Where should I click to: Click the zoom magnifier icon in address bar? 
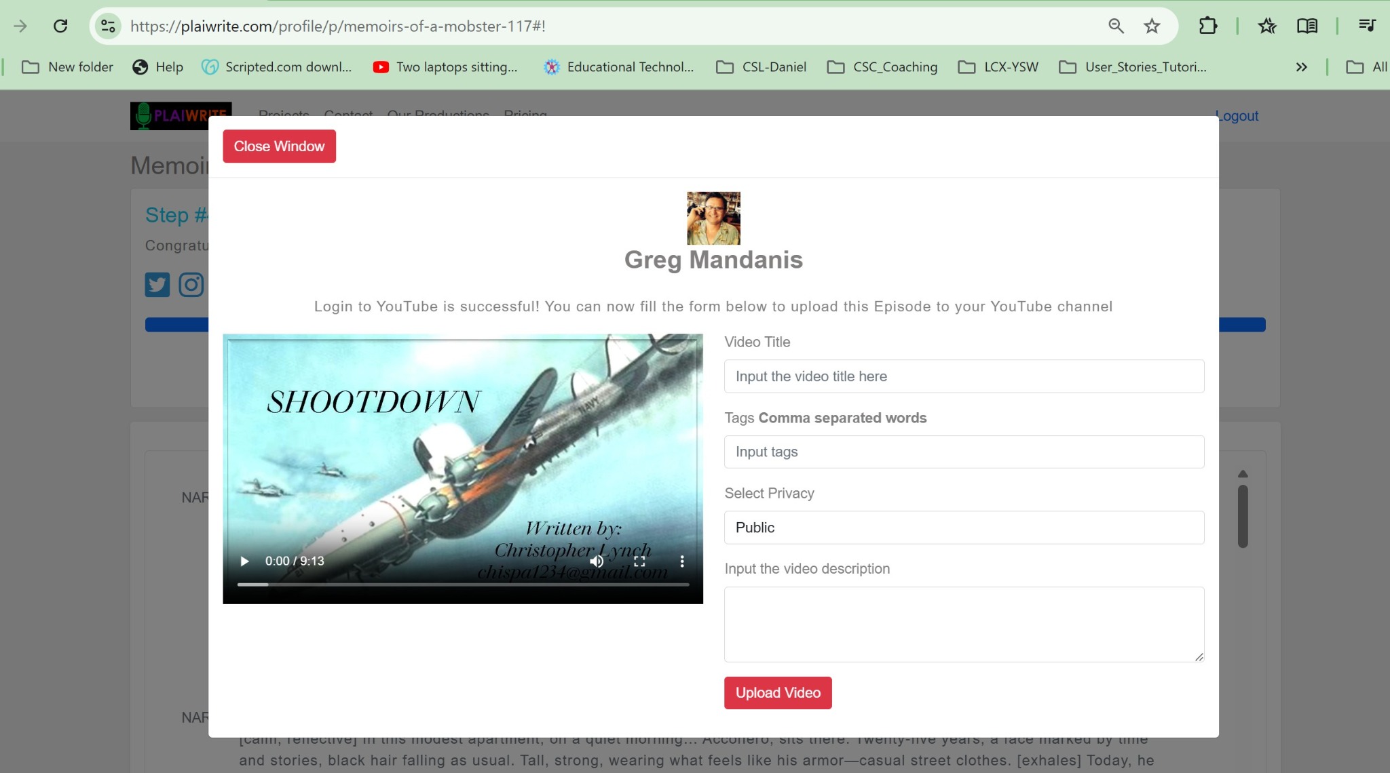pyautogui.click(x=1116, y=26)
